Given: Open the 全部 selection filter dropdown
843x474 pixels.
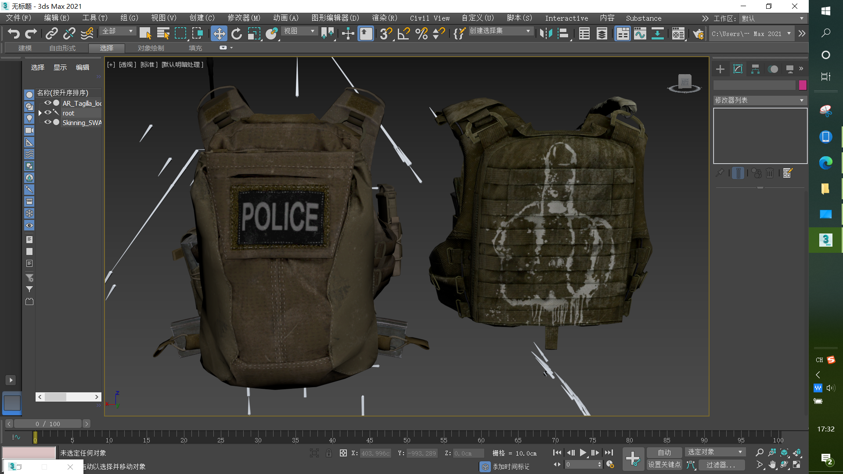Looking at the screenshot, I should pyautogui.click(x=118, y=31).
